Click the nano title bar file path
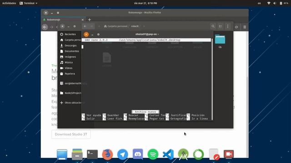Image resolution: width=291 pixels, height=163 pixels. 150,40
